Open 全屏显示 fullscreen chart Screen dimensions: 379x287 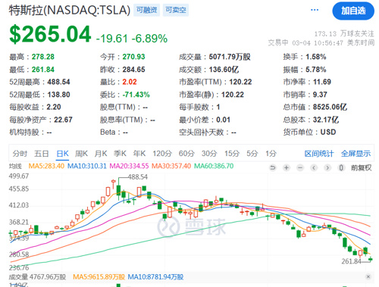pyautogui.click(x=356, y=153)
